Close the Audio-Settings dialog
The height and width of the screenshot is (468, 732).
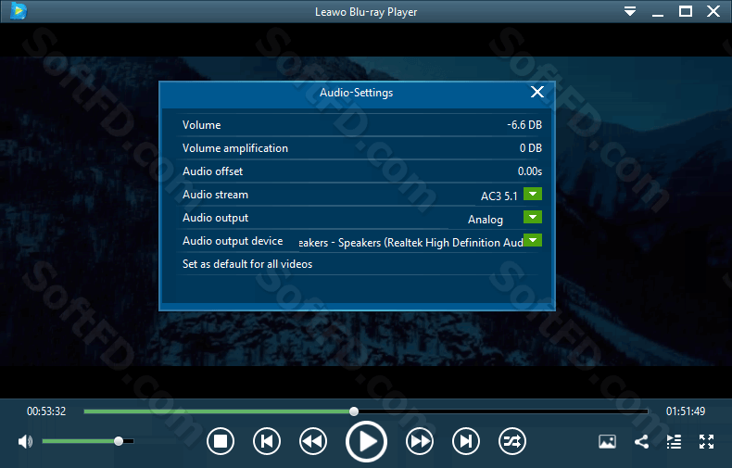537,92
